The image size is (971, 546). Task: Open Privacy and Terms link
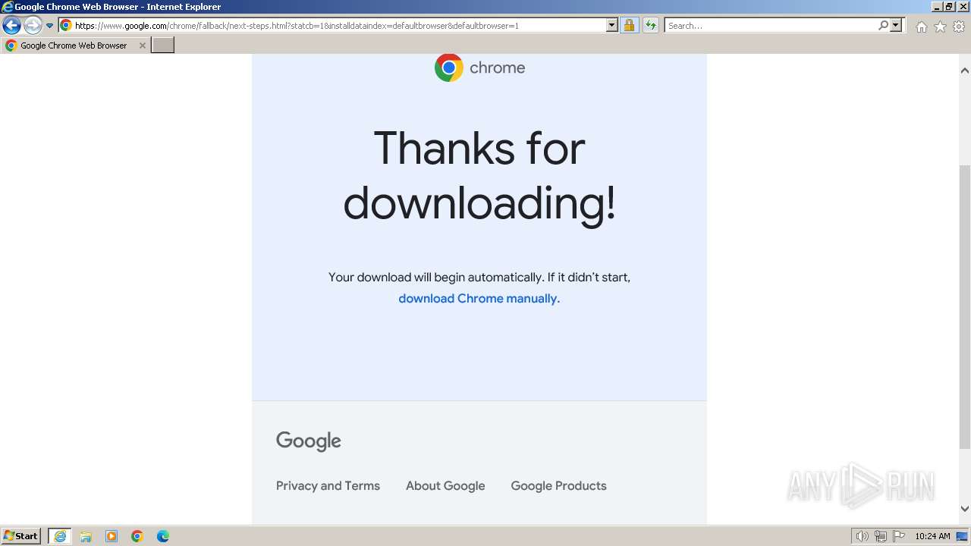point(328,486)
